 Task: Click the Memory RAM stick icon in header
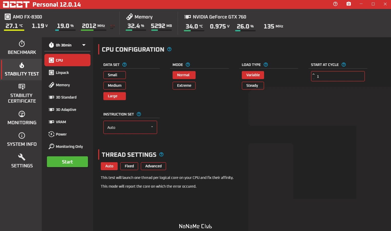[x=129, y=17]
